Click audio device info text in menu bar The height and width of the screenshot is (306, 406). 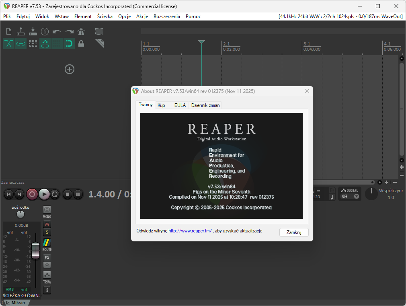click(340, 16)
